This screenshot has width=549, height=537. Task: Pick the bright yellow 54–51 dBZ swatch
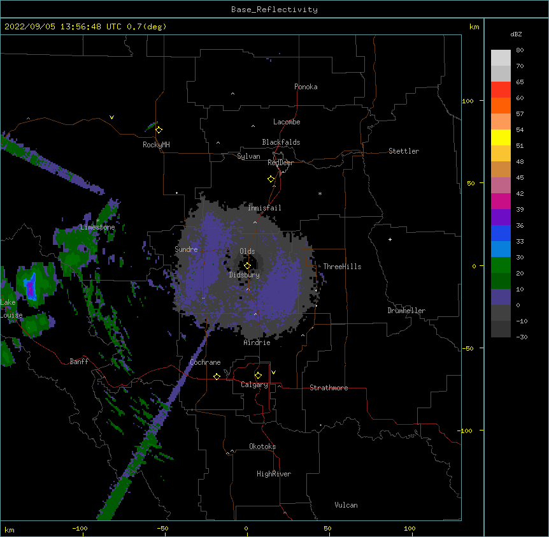(501, 137)
